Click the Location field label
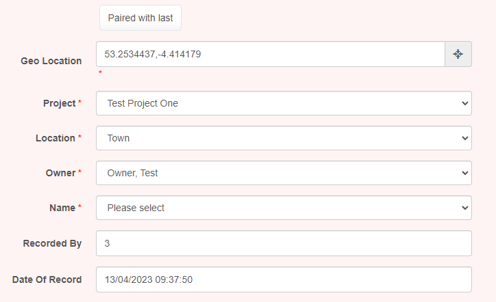 [55, 138]
